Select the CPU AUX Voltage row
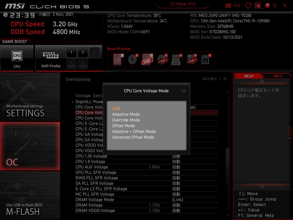 pyautogui.click(x=146, y=167)
